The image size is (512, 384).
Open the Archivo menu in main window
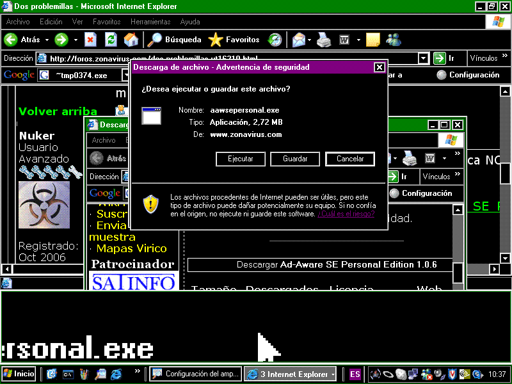[x=18, y=22]
